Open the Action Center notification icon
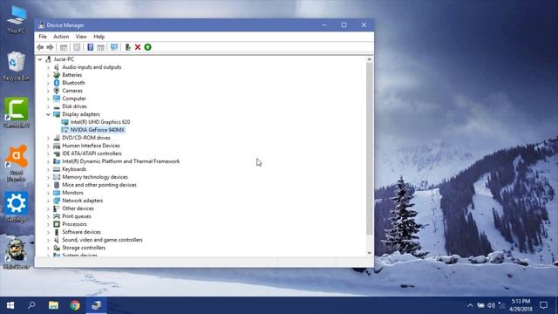The image size is (558, 314). (543, 305)
